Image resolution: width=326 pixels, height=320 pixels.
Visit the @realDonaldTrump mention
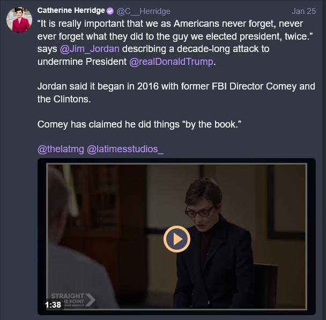tap(172, 62)
